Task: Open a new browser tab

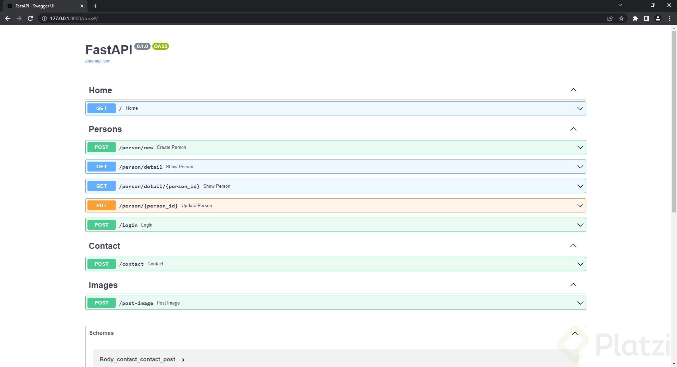Action: pos(95,6)
